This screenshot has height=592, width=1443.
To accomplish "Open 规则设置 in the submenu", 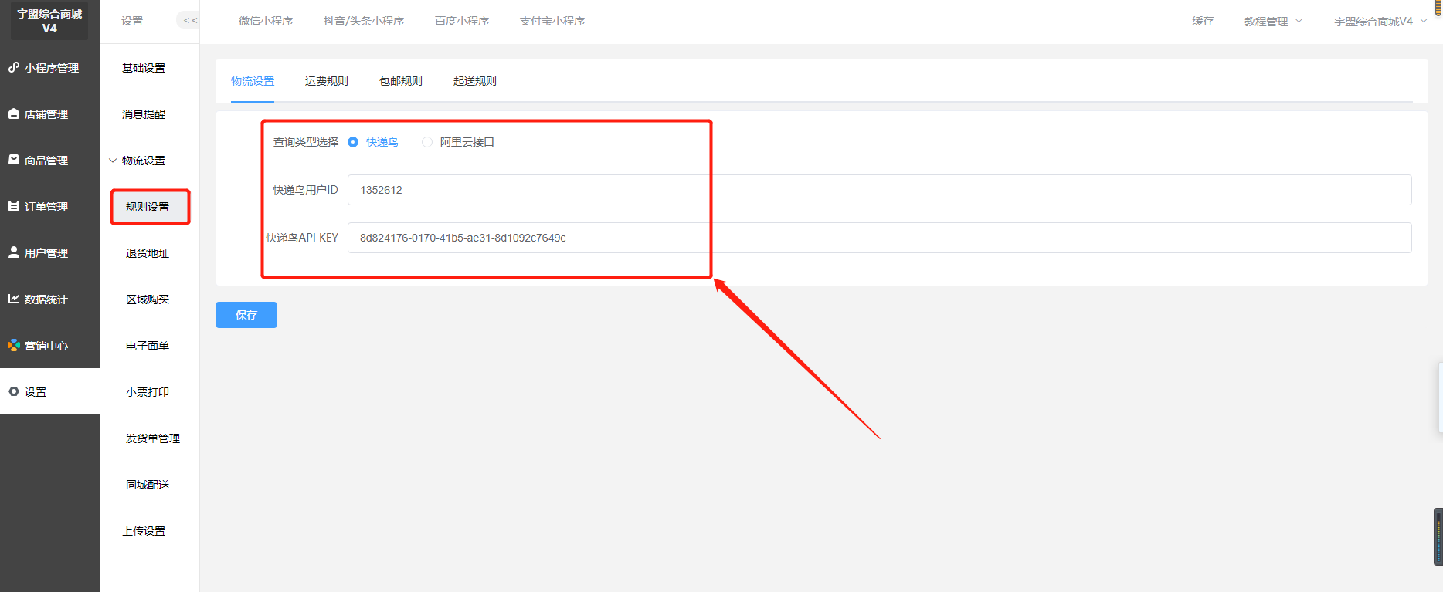I will click(148, 207).
